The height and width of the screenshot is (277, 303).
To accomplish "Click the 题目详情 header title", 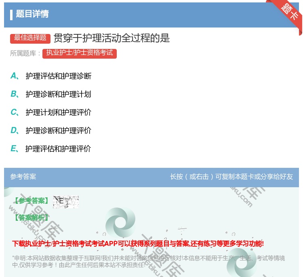I will 32,14.
